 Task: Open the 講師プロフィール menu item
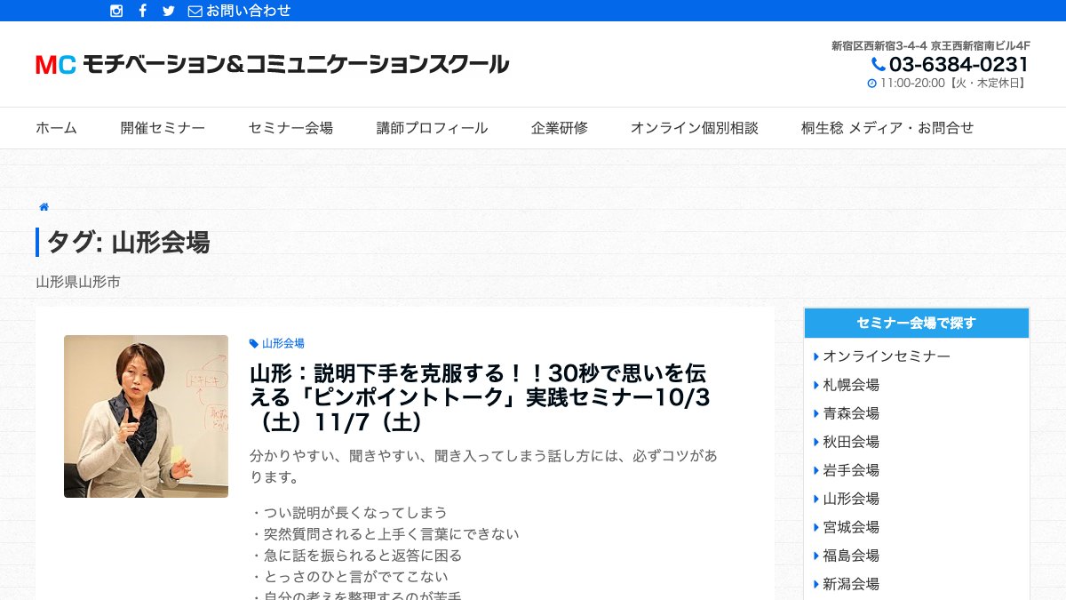click(x=432, y=128)
